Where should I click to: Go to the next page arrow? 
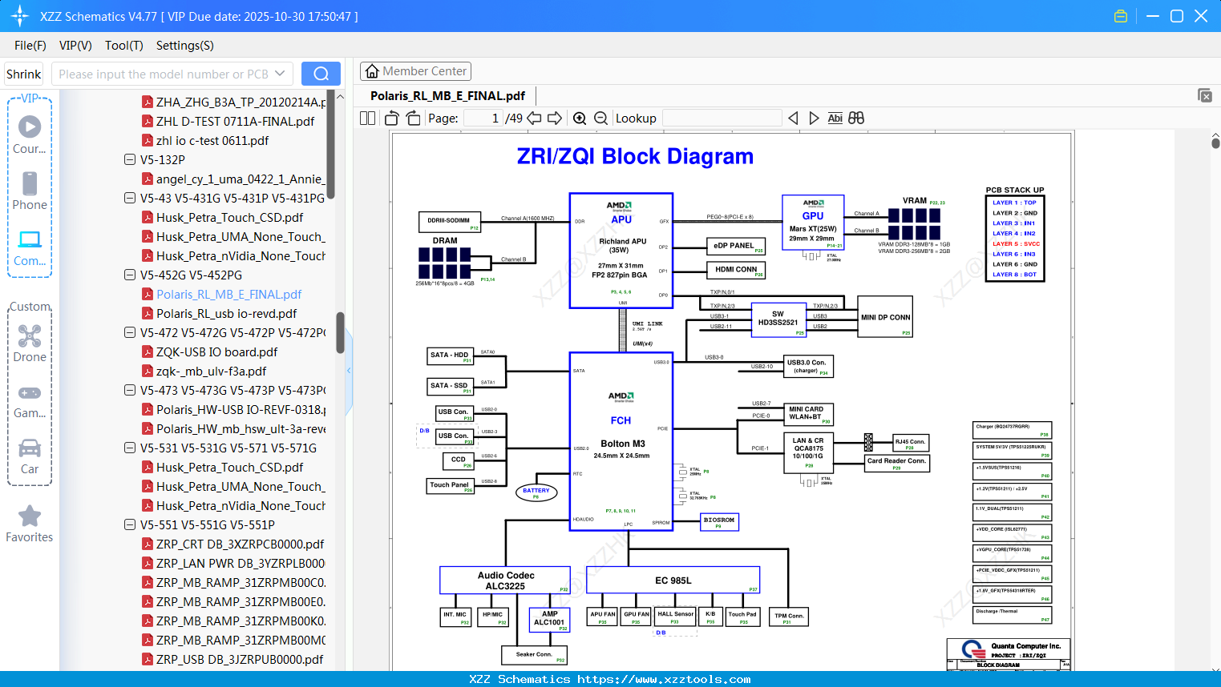tap(555, 118)
